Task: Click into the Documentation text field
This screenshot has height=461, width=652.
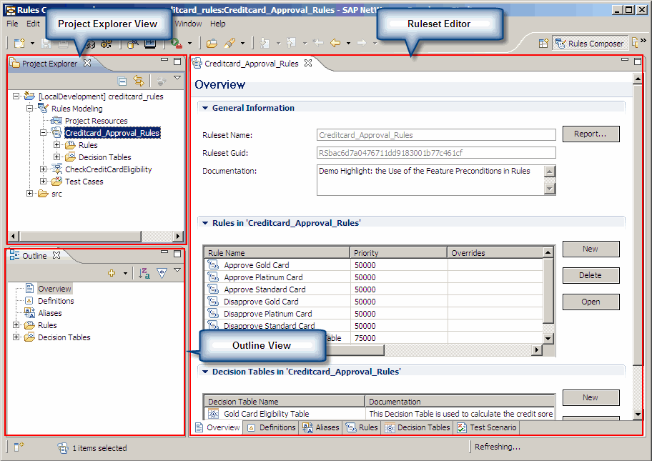Action: (429, 179)
